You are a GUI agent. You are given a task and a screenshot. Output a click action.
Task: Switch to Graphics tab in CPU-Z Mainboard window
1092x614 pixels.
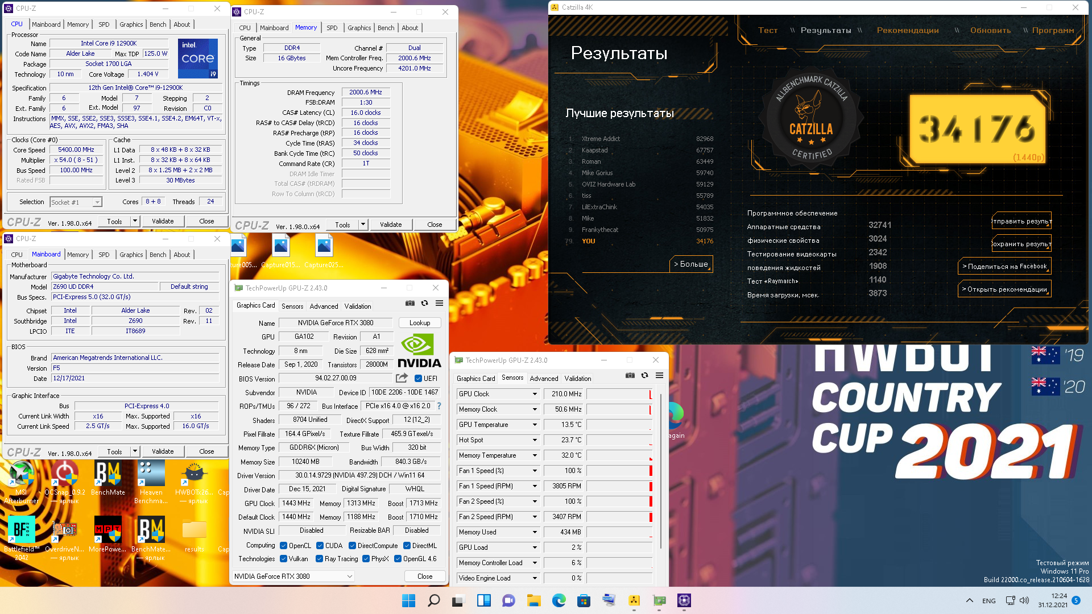pyautogui.click(x=131, y=255)
